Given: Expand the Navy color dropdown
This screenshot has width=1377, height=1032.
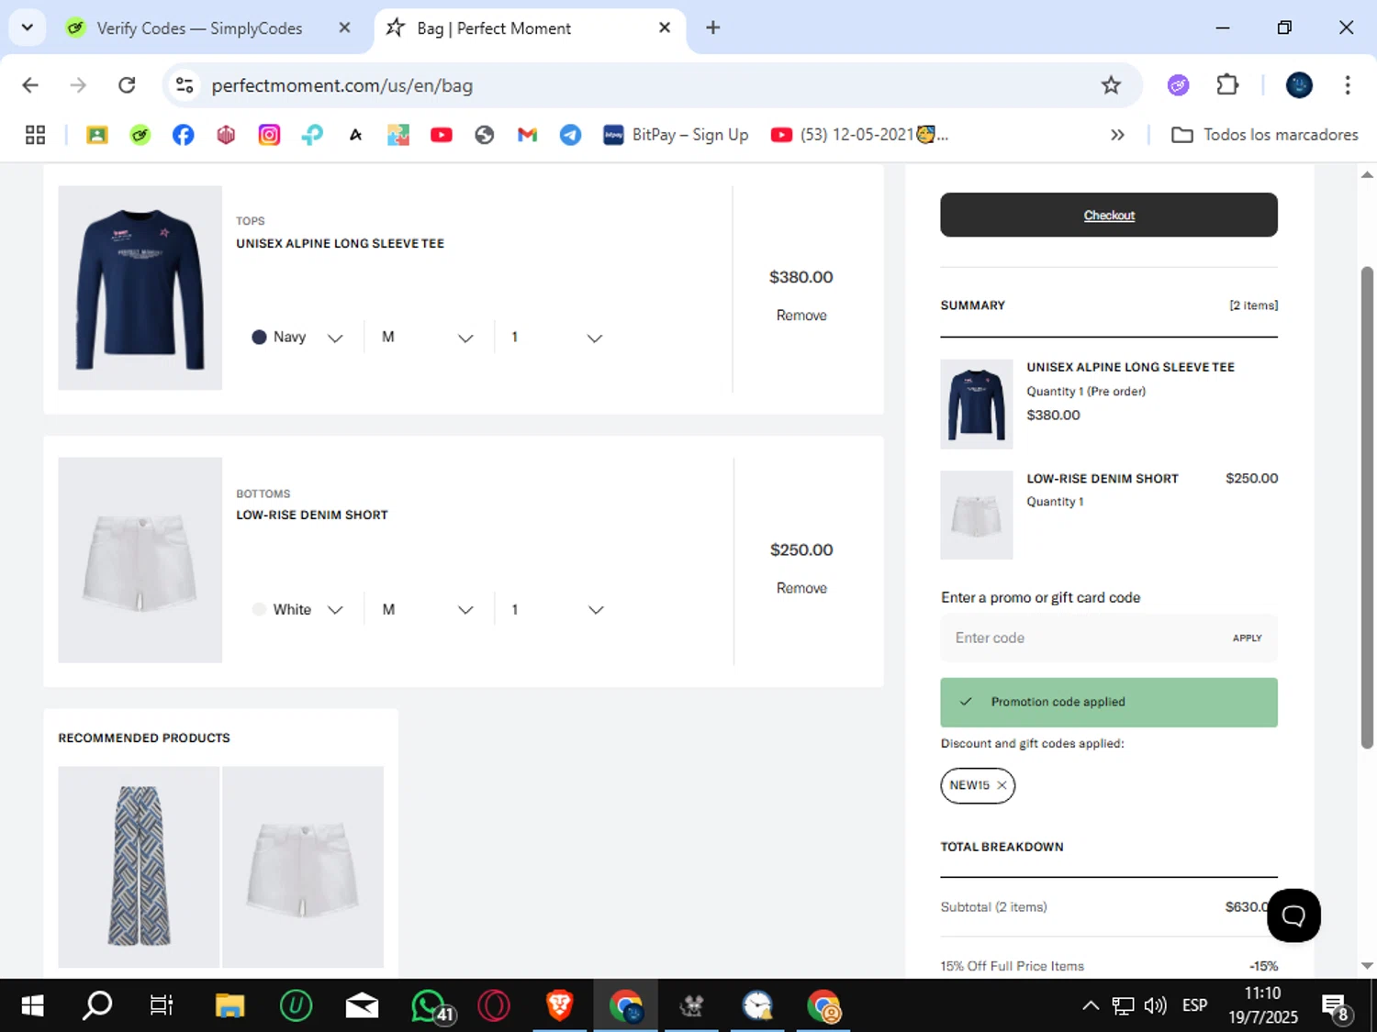Looking at the screenshot, I should [297, 338].
